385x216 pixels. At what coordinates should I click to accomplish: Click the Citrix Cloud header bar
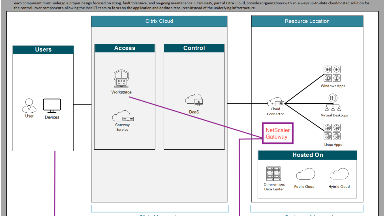tap(159, 21)
